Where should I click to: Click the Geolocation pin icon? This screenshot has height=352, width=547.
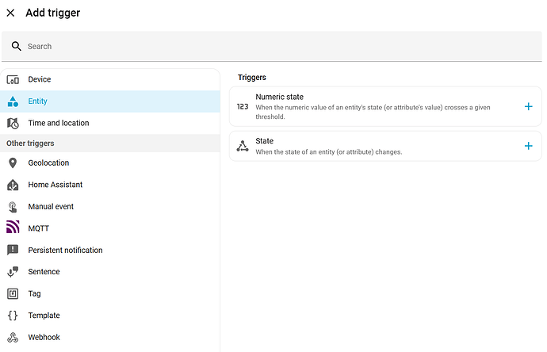[13, 163]
